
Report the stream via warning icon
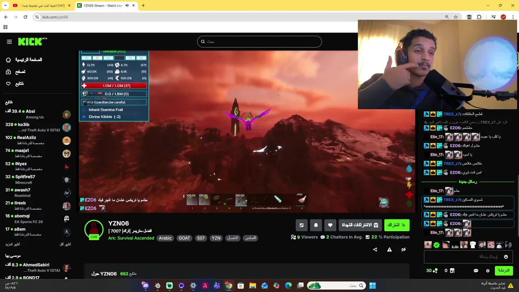[389, 249]
